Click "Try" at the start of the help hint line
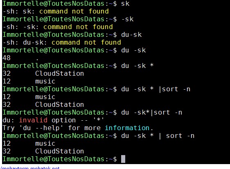 [x=9, y=128]
